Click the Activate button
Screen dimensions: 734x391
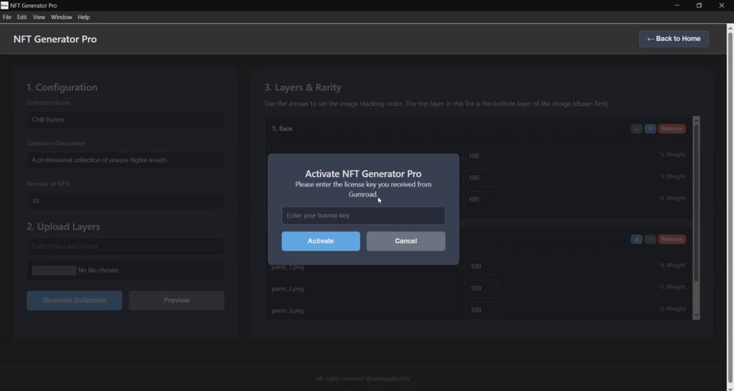point(321,241)
